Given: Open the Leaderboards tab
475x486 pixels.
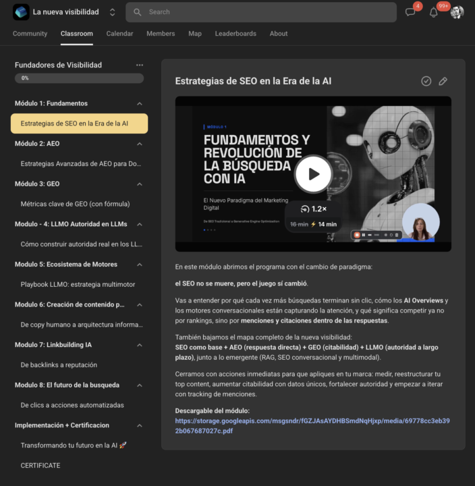Looking at the screenshot, I should [235, 34].
